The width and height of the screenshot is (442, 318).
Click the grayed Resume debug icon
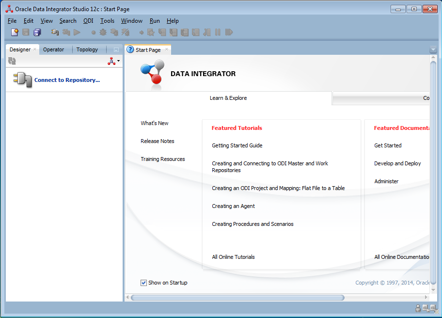point(229,32)
